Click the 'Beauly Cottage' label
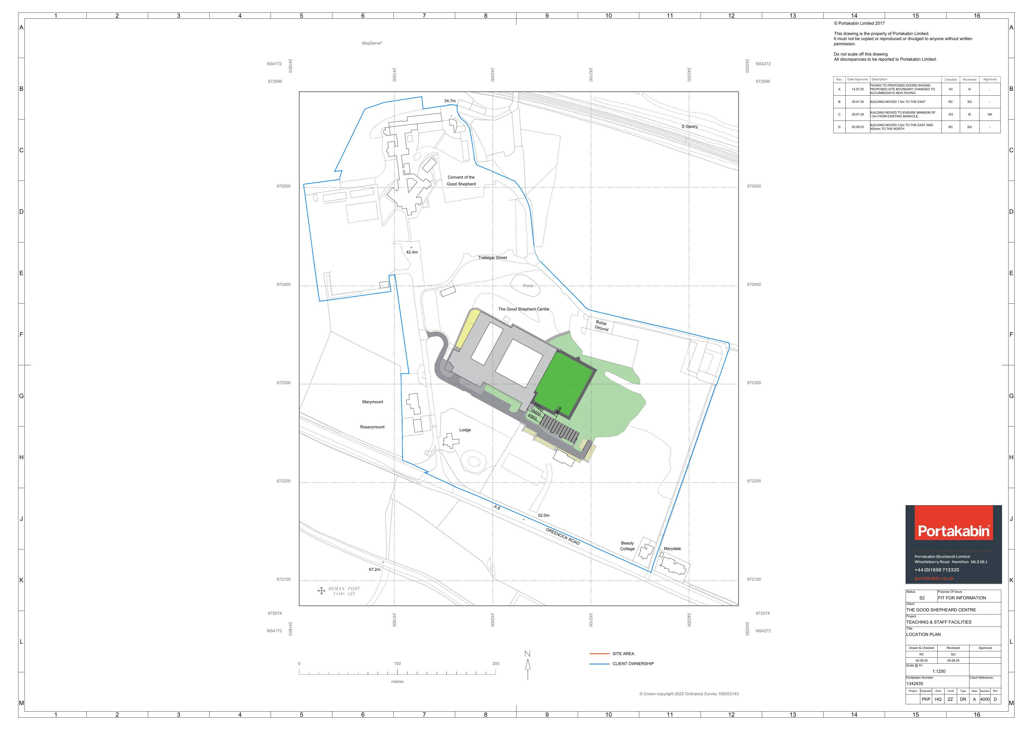 click(627, 546)
